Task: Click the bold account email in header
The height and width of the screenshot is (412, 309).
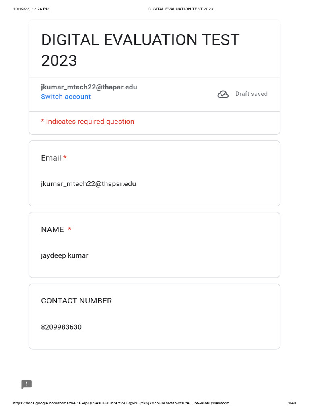Action: pyautogui.click(x=89, y=87)
